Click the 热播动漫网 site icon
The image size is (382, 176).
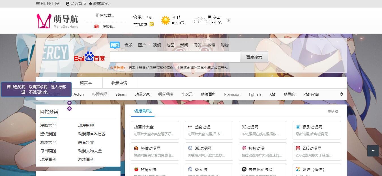coord(136,148)
